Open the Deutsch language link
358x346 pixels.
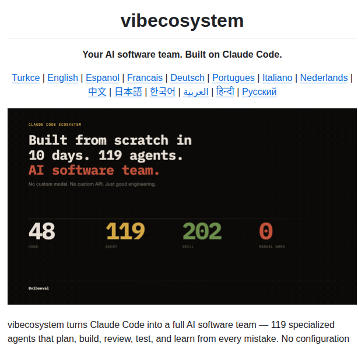[x=187, y=78]
